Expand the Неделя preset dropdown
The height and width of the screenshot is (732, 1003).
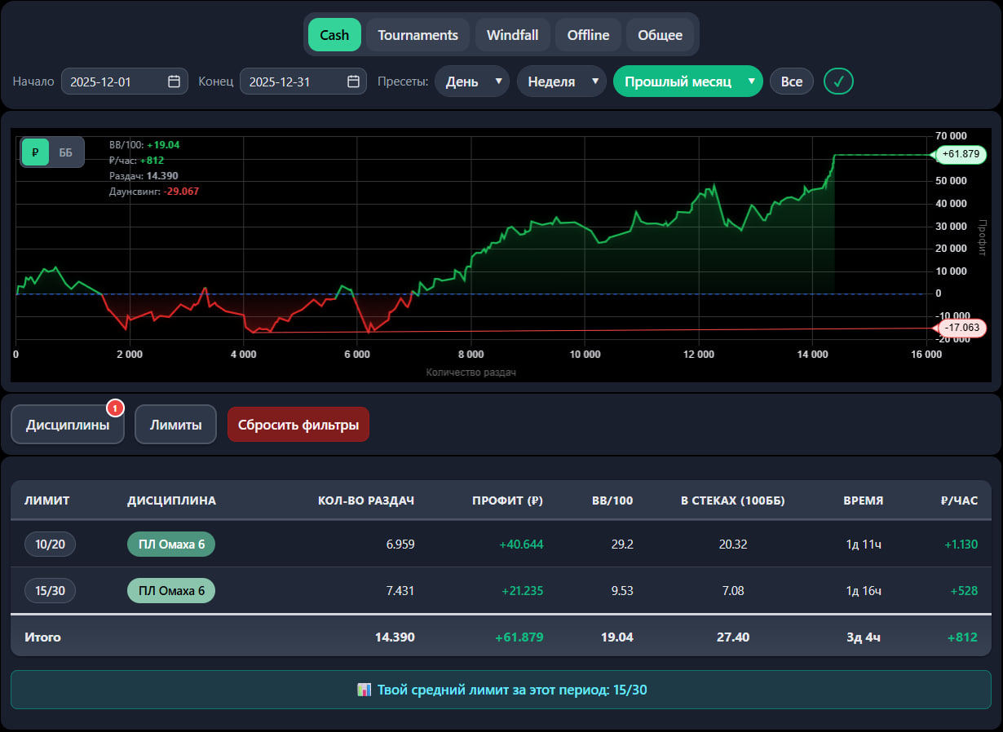pyautogui.click(x=562, y=82)
